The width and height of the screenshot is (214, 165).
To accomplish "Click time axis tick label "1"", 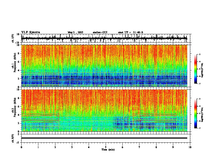I will 38,147.
